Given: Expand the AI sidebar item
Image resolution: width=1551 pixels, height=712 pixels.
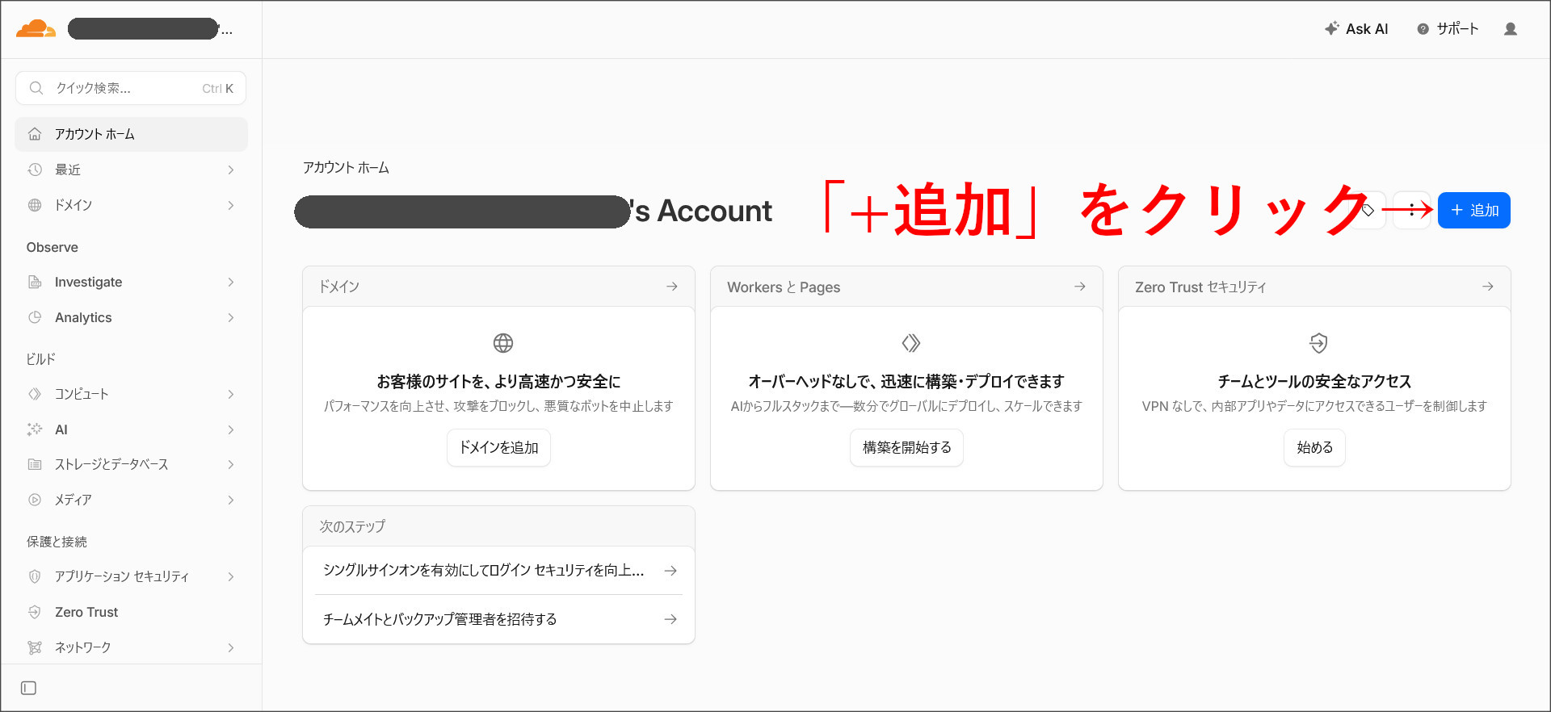Looking at the screenshot, I should coord(131,429).
